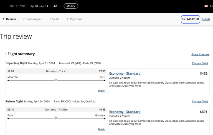Screen dimensions: 213x135
Task: Click the passenger count icon in header
Action: (x=55, y=6)
